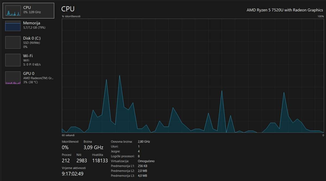Click the Memorija usage thumbnail graph
326x181 pixels.
[x=13, y=26]
